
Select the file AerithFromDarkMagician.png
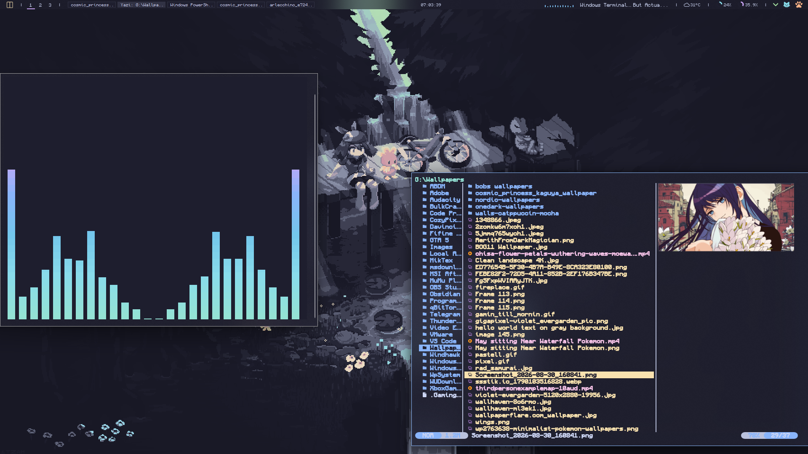coord(524,240)
